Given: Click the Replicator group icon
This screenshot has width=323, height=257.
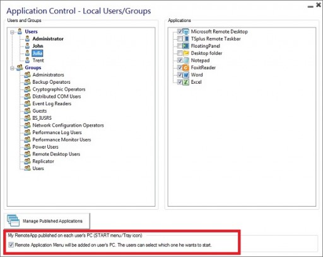Looking at the screenshot, I should [27, 161].
